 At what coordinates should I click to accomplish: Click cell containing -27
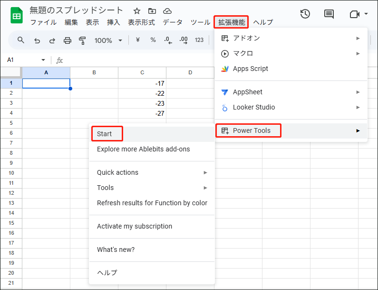(142, 113)
